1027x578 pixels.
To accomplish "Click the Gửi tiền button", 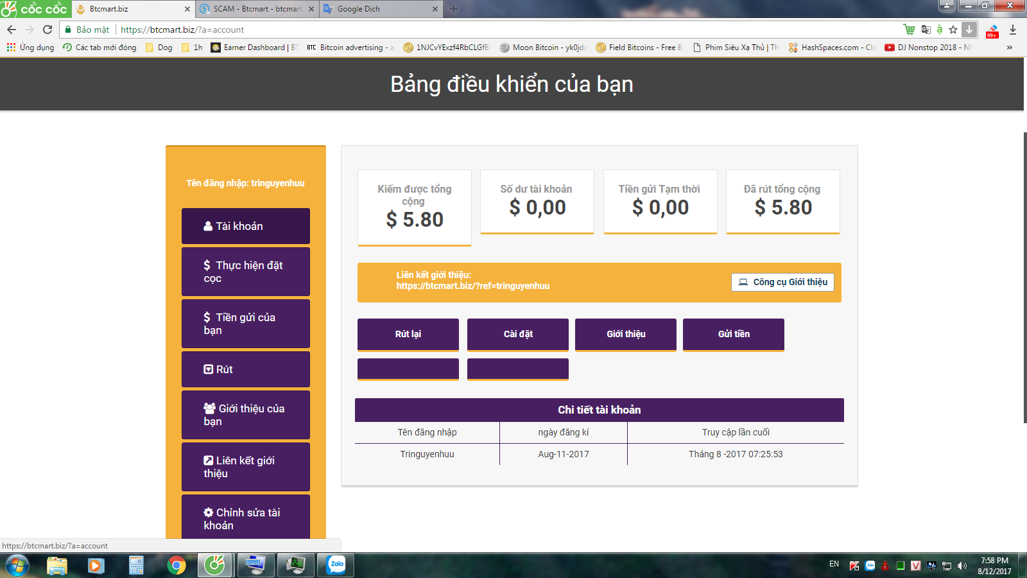I will [734, 335].
